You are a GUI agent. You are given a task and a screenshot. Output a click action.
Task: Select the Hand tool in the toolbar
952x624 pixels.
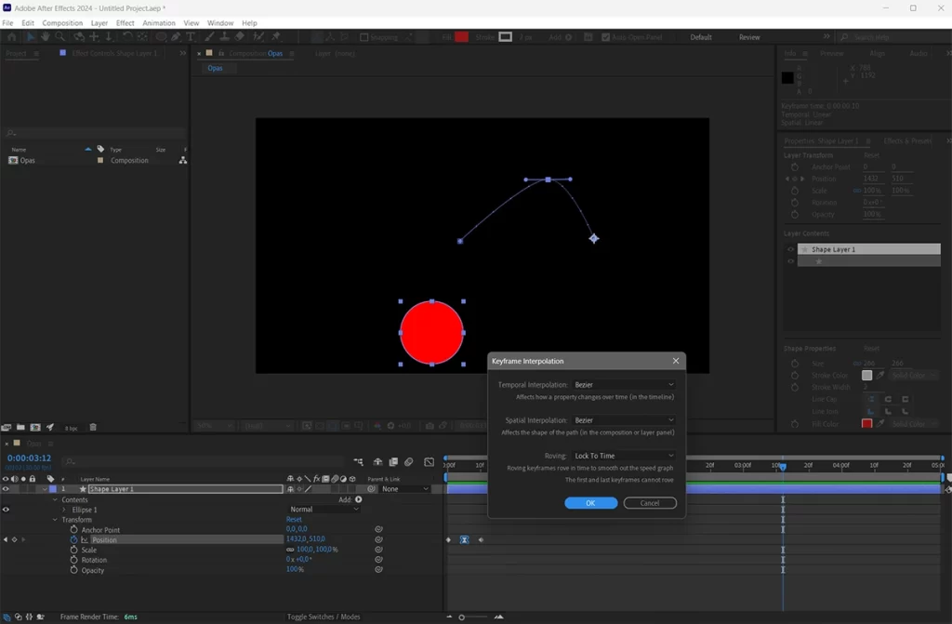[x=45, y=37]
